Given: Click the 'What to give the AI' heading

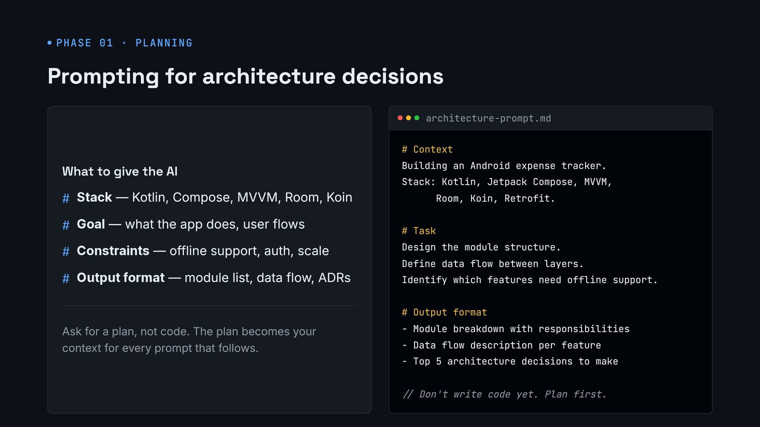Looking at the screenshot, I should (120, 172).
